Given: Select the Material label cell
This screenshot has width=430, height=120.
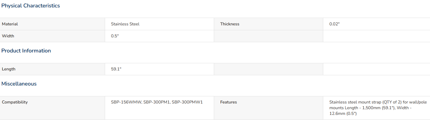Looking at the screenshot, I should 52,24.
